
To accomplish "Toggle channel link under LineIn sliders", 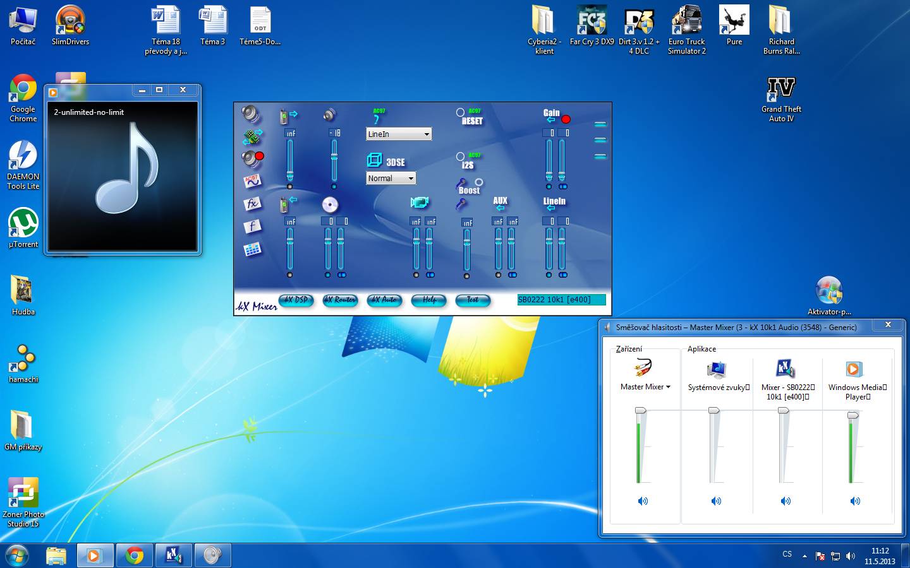I will (563, 275).
